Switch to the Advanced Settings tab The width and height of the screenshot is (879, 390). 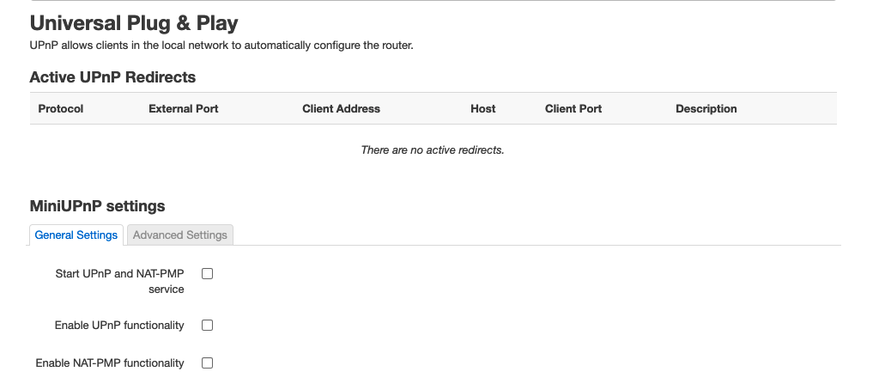click(180, 235)
